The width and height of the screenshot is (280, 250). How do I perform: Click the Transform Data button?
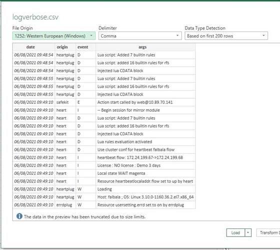point(268,232)
